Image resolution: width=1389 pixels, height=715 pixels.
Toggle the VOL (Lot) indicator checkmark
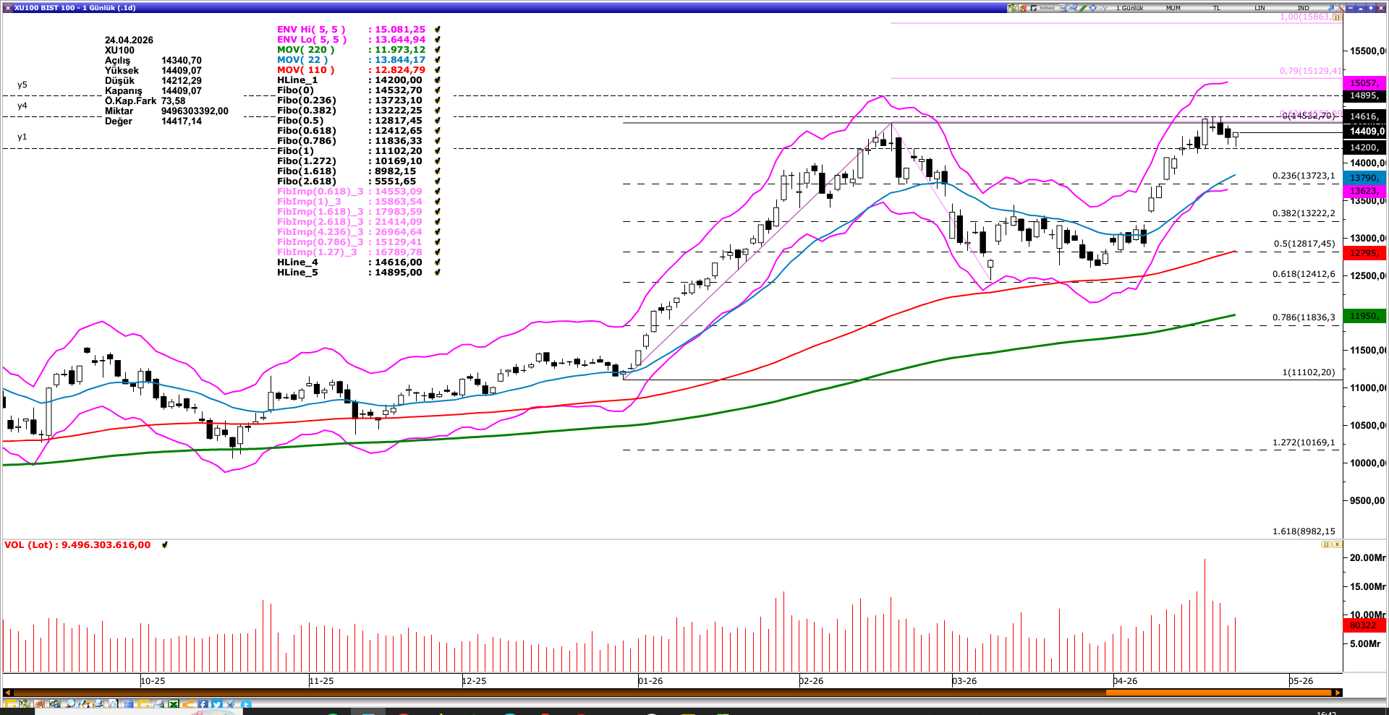tap(166, 545)
